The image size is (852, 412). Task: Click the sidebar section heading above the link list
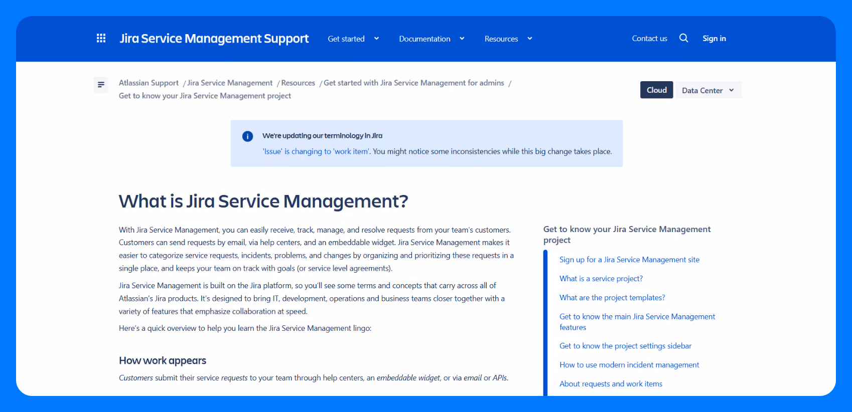(627, 235)
